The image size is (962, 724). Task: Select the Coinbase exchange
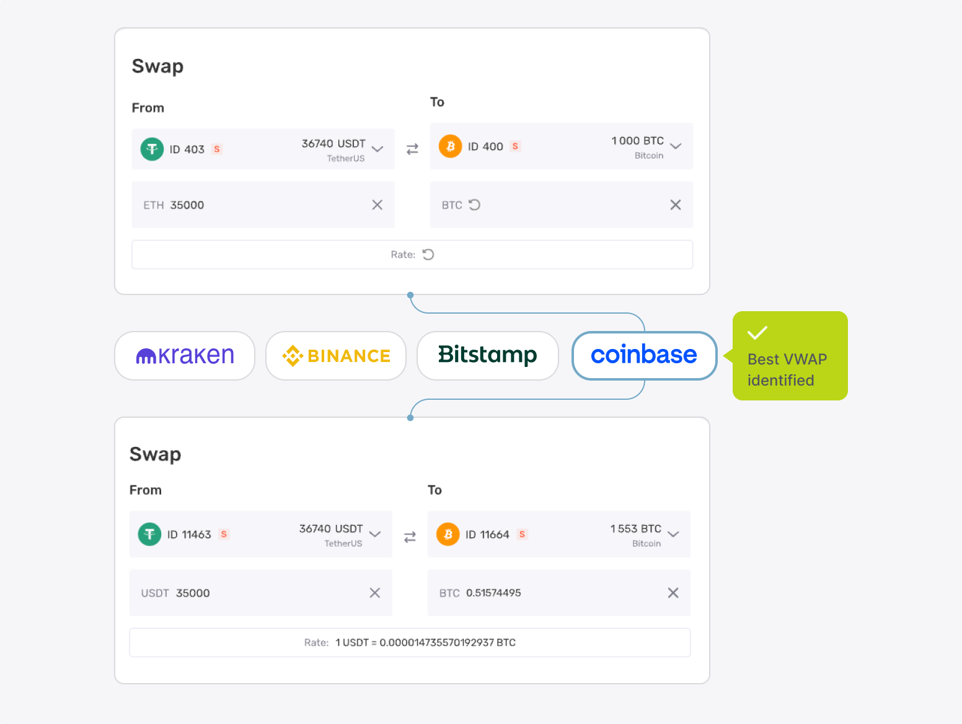click(x=644, y=356)
